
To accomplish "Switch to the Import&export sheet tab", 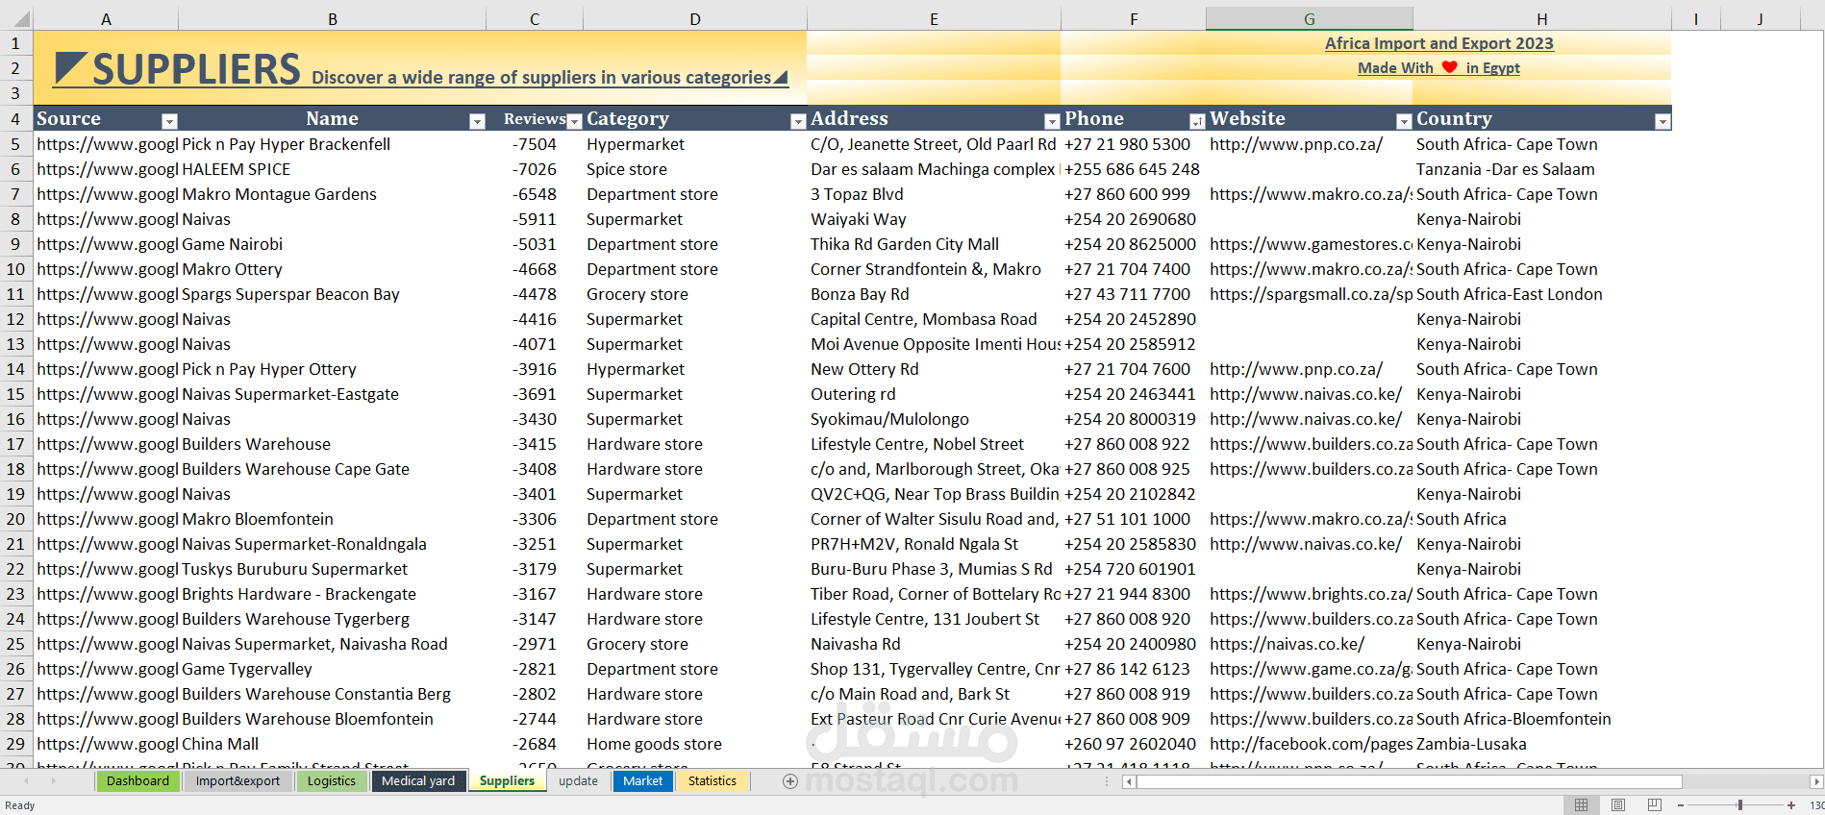I will 237,781.
